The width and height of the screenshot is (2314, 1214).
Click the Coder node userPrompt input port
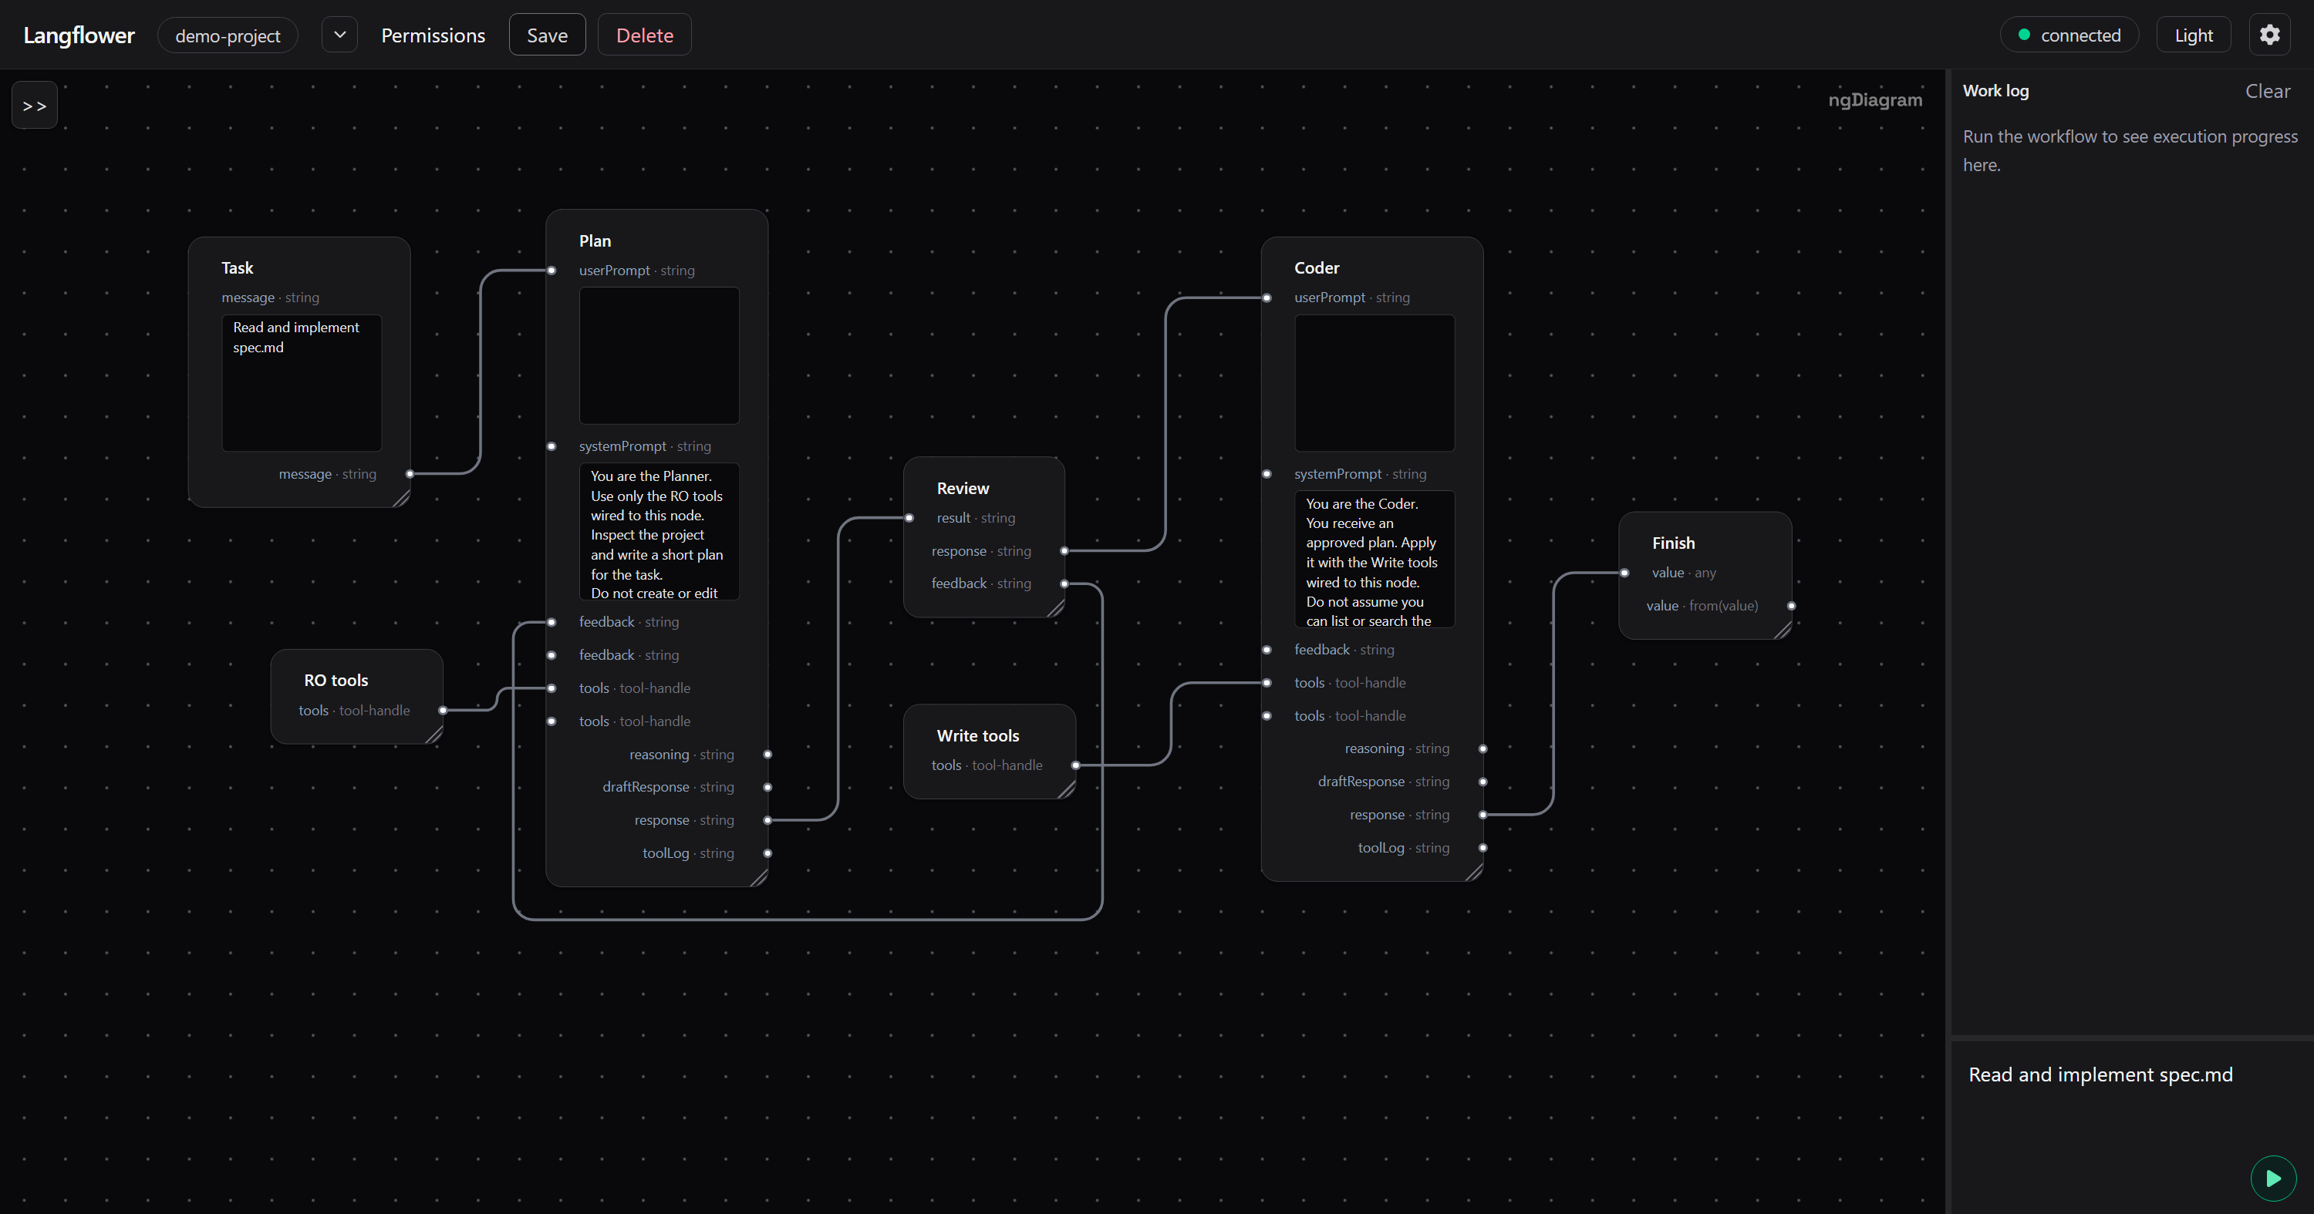point(1267,298)
